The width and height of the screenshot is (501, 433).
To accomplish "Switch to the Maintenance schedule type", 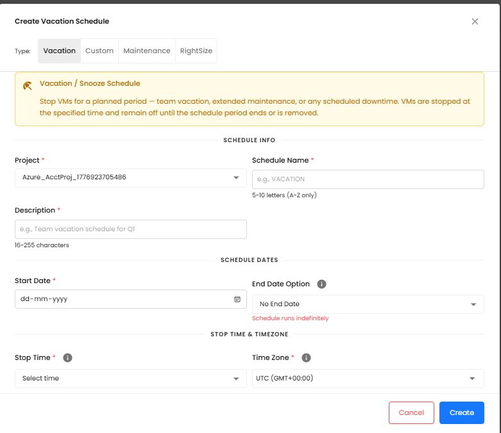I will coord(147,51).
